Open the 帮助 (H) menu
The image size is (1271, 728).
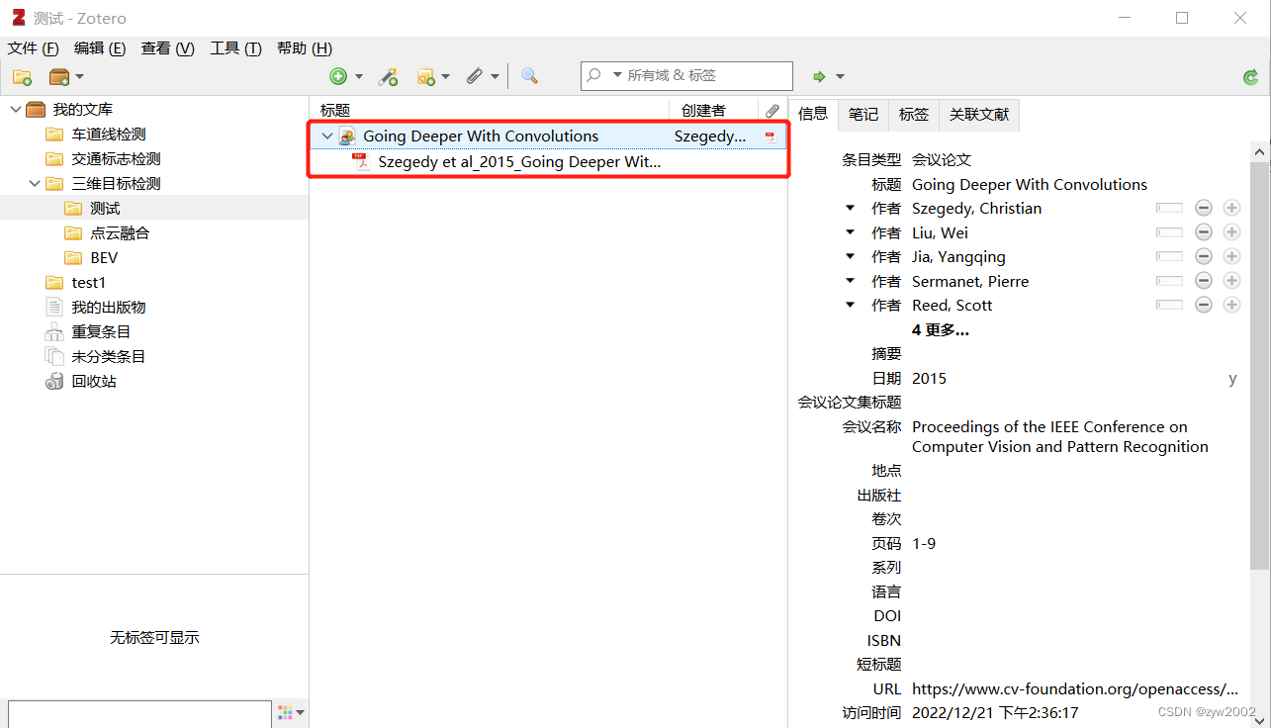click(305, 48)
